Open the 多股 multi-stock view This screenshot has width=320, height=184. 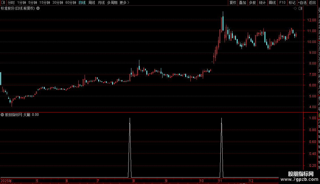point(252,3)
